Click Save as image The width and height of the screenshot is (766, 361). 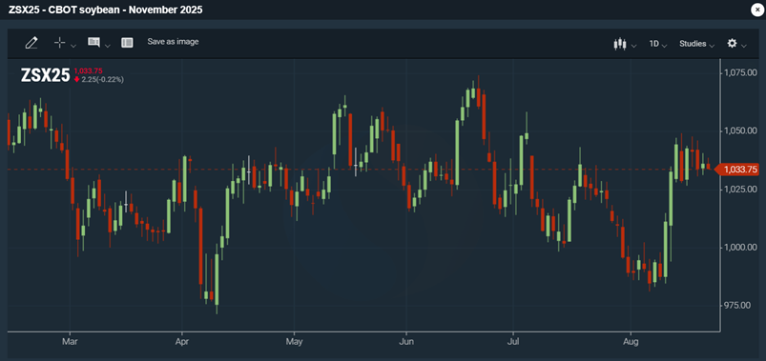click(x=173, y=42)
